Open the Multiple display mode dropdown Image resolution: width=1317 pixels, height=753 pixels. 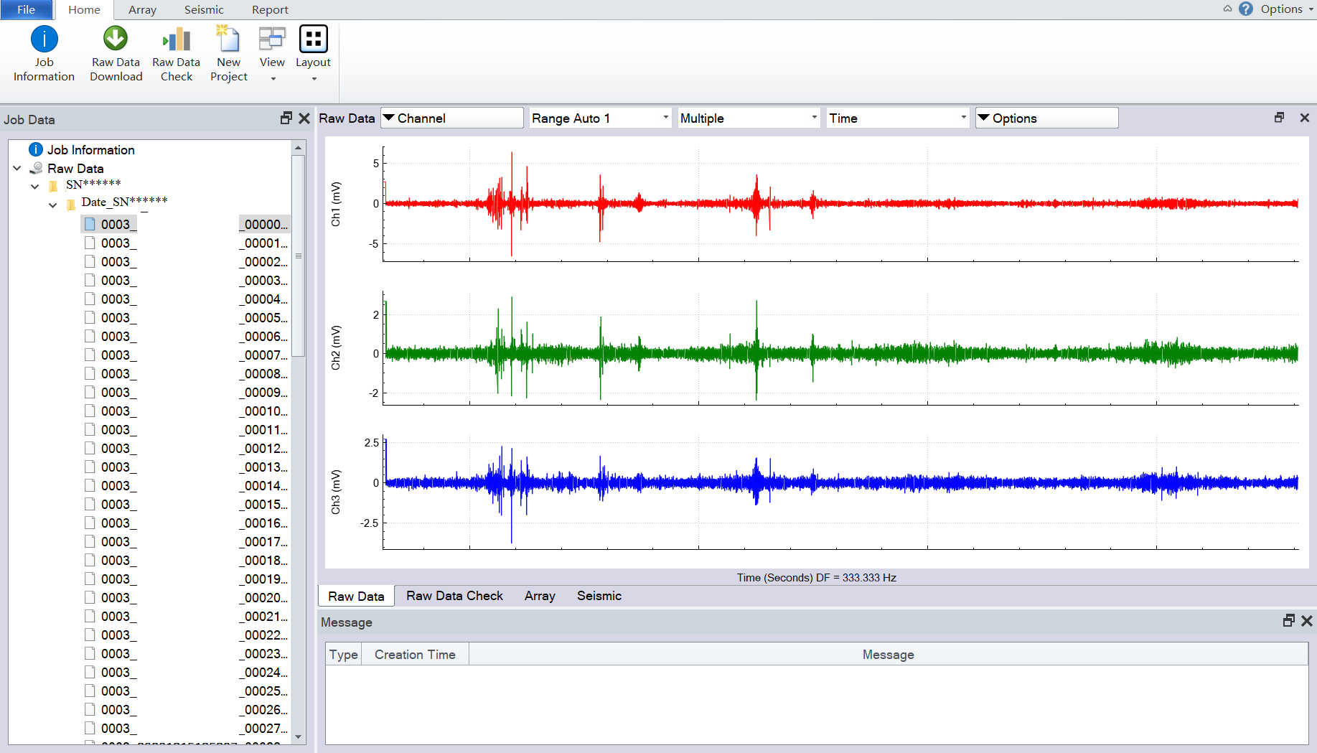(749, 118)
